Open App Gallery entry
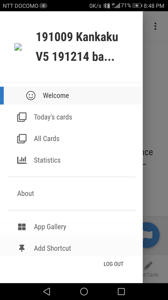The image size is (168, 300). click(x=71, y=227)
